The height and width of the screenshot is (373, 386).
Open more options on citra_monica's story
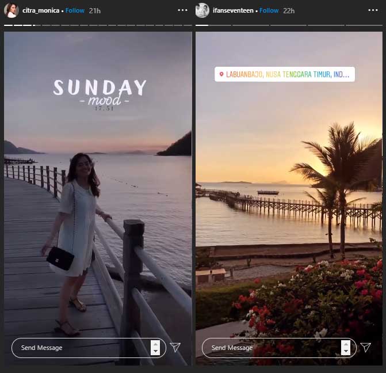click(x=182, y=10)
